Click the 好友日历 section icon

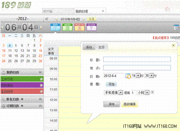click(x=4, y=99)
